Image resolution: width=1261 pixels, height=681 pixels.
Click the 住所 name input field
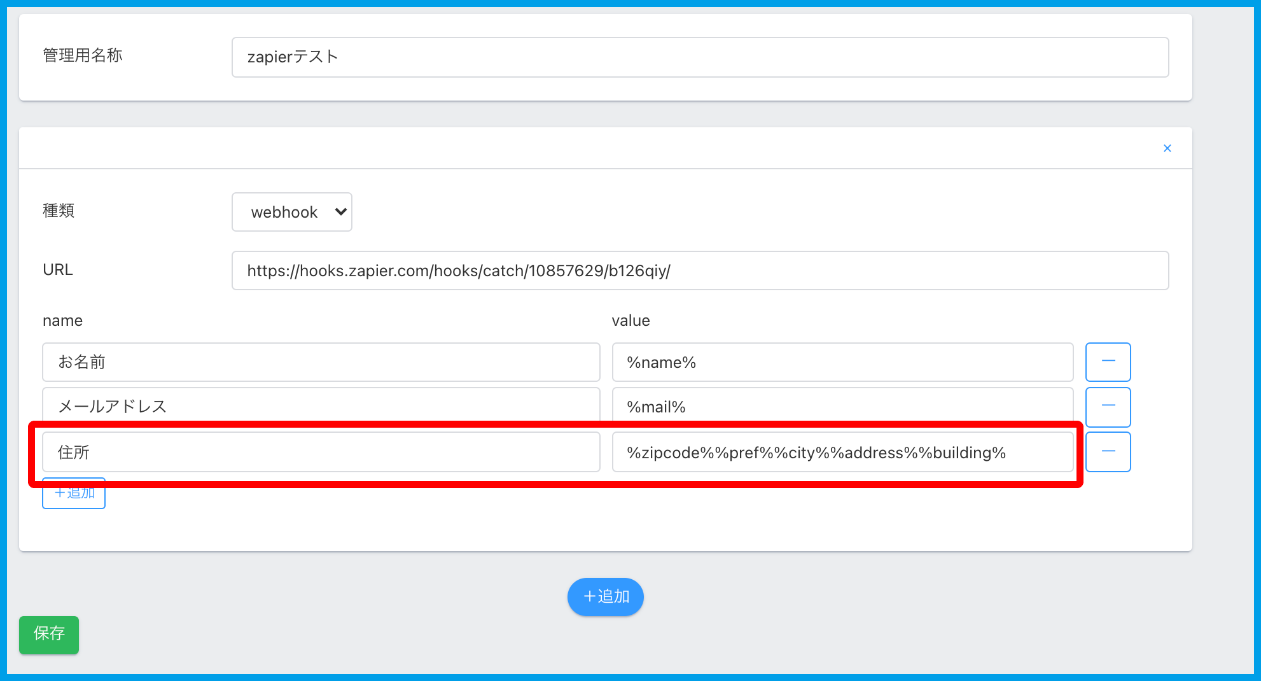coord(321,453)
